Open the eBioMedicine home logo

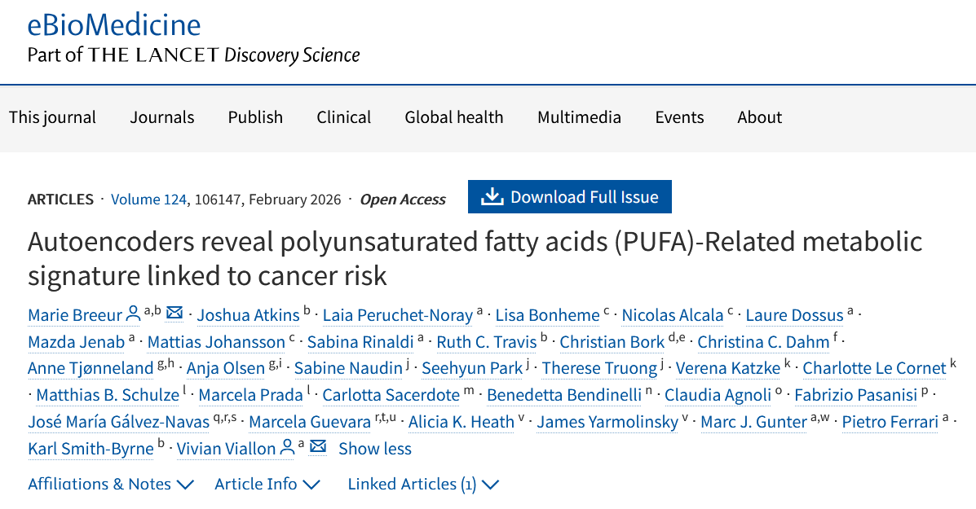coord(114,25)
